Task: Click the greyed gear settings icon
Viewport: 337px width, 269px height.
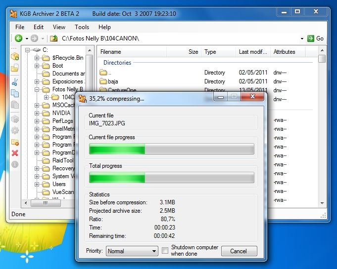Action: (x=15, y=130)
